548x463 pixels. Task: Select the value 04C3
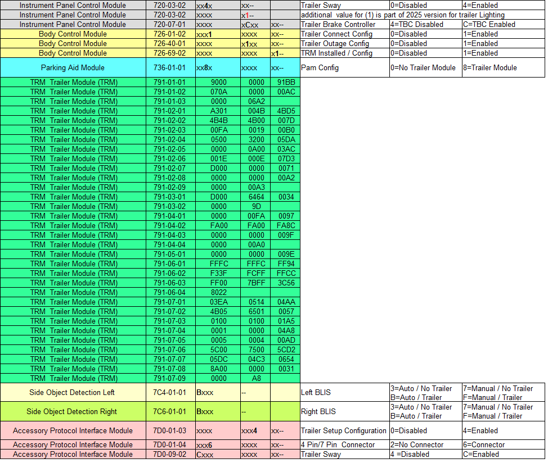click(256, 359)
